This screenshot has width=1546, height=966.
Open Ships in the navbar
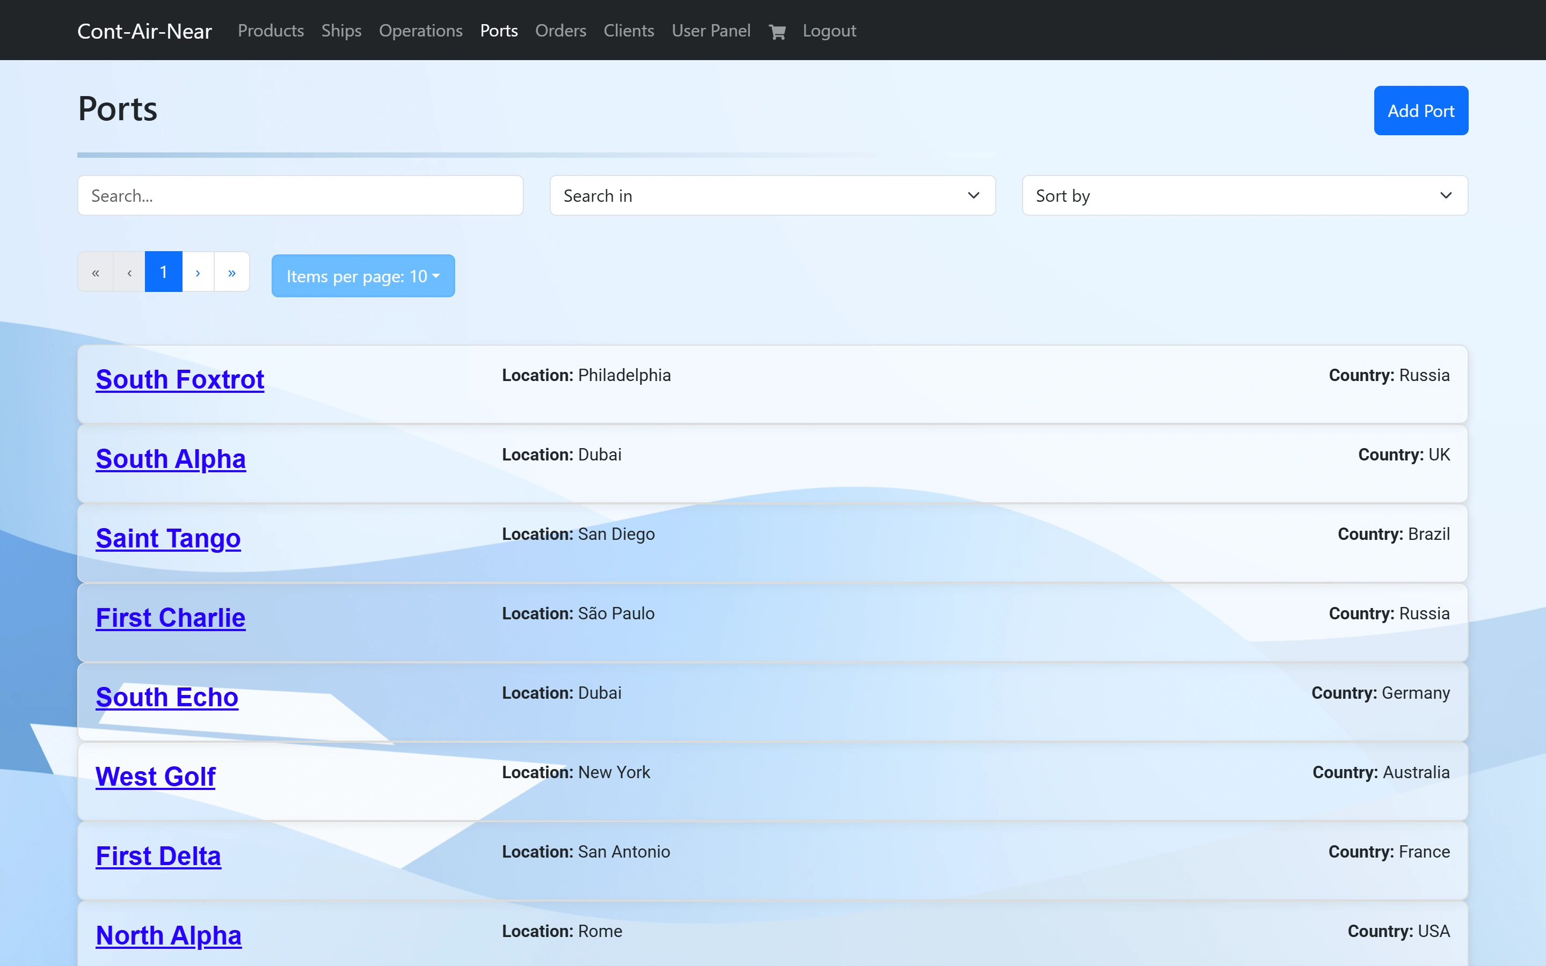341,31
